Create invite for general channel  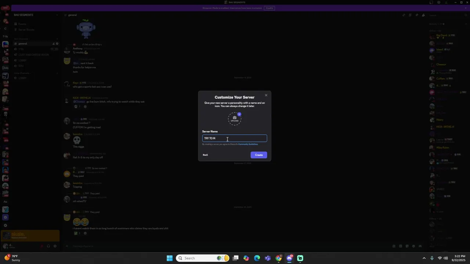point(54,44)
